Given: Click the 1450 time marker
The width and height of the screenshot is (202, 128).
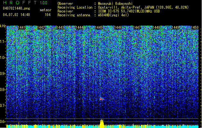Looking at the screenshot, I should (x=195, y=28).
